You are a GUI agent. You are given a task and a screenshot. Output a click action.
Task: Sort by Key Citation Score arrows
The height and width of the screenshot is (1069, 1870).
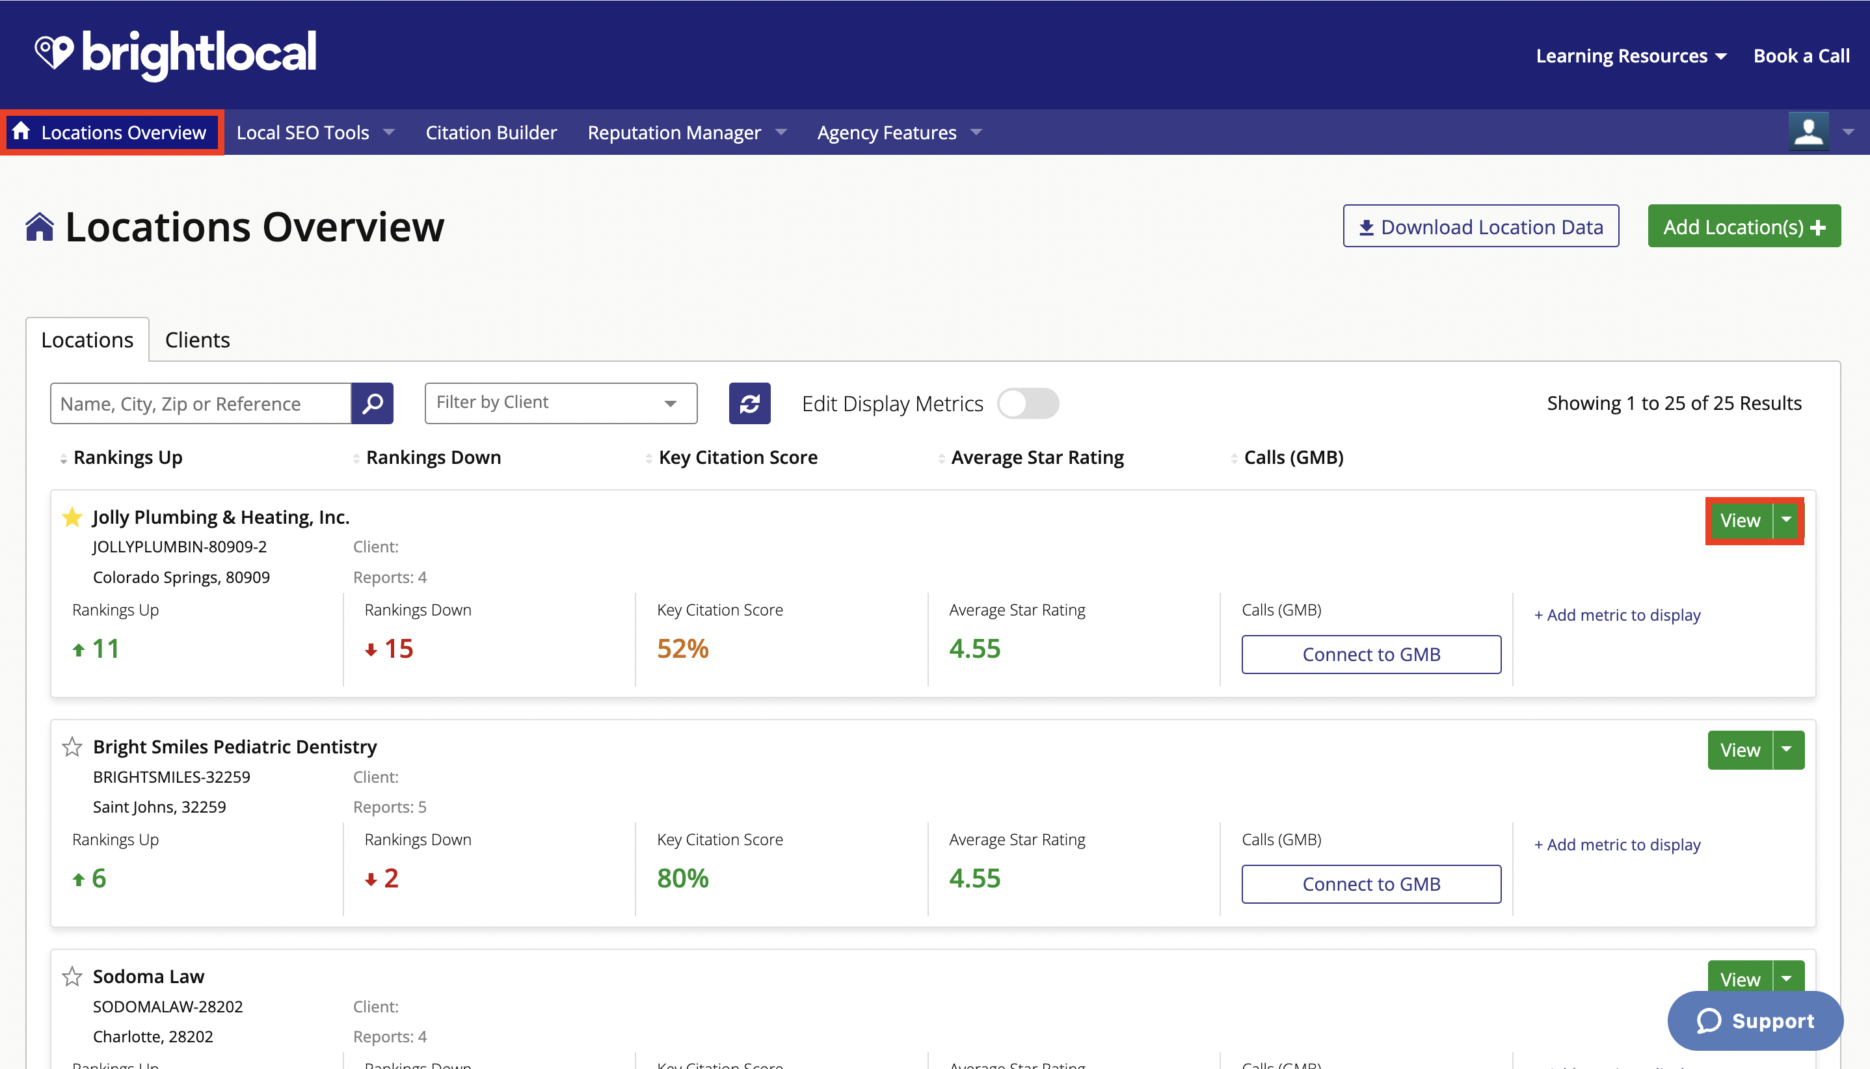tap(648, 458)
